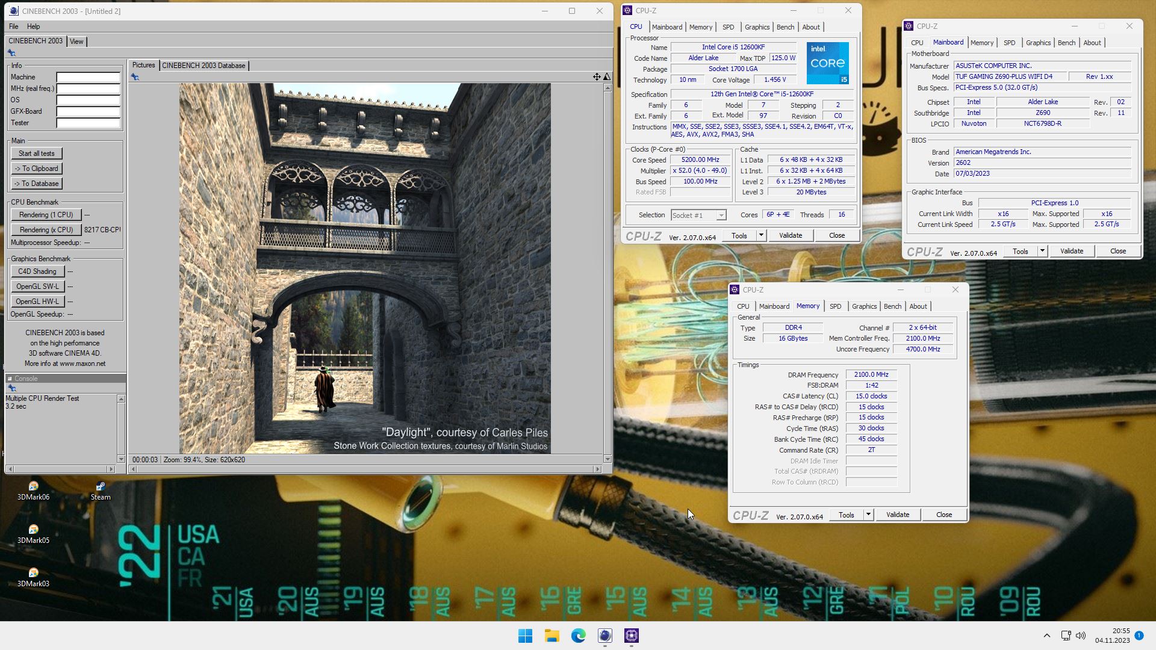Click GFX-Board input field
This screenshot has height=650, width=1156.
pos(89,111)
